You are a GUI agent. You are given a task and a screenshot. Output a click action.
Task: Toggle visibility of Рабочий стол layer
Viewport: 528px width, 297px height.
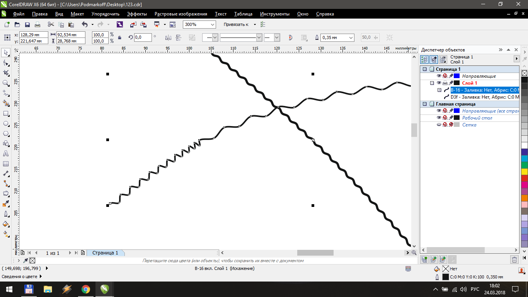[x=439, y=118]
